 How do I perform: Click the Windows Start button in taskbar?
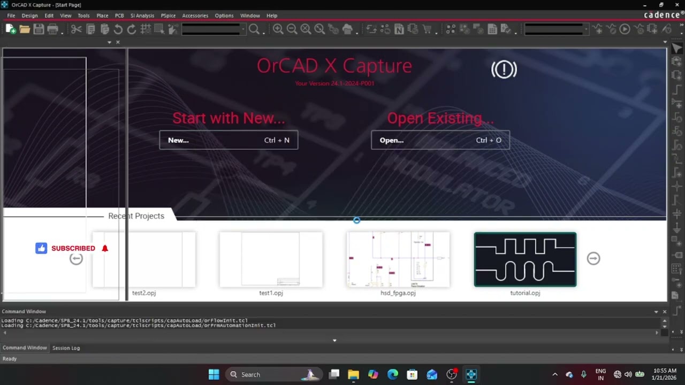(x=214, y=374)
